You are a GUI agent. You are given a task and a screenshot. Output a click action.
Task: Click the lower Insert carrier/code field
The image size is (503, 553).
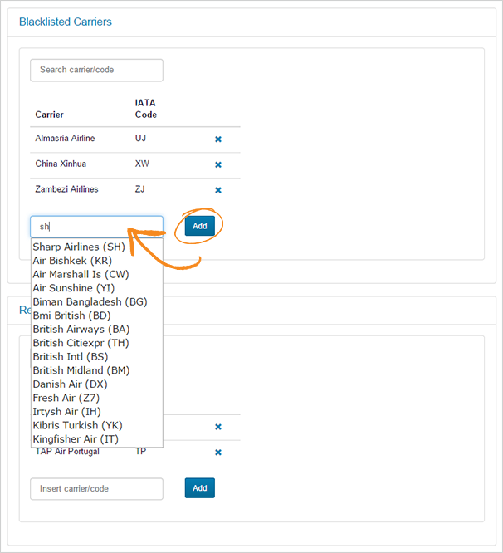[96, 488]
